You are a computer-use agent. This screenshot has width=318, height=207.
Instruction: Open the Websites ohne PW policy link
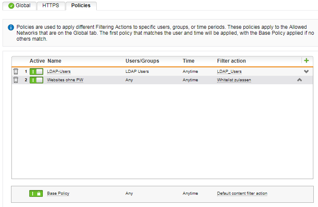click(65, 80)
